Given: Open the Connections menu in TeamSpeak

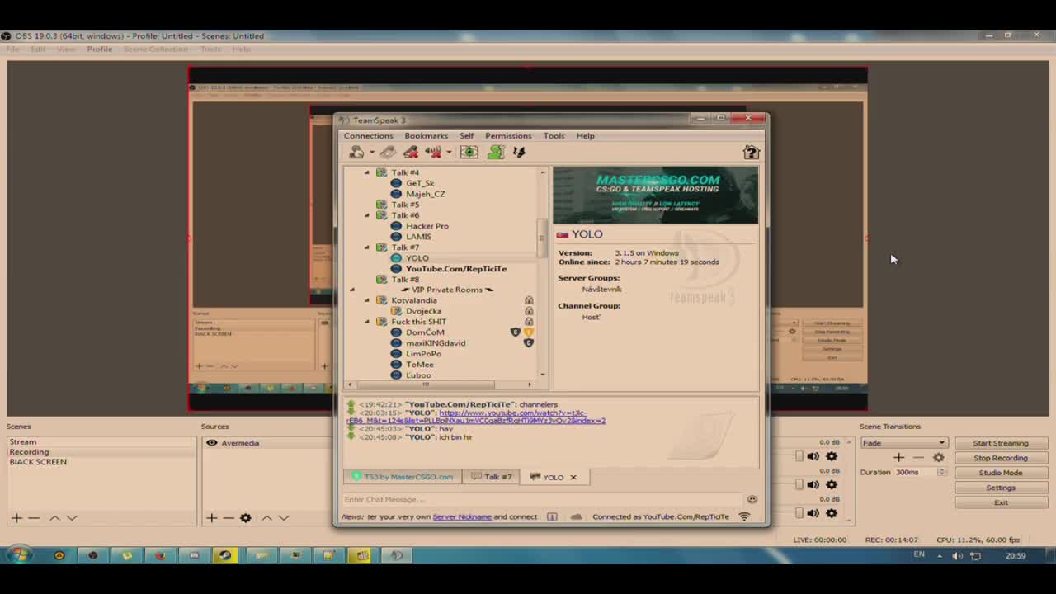Looking at the screenshot, I should tap(368, 135).
